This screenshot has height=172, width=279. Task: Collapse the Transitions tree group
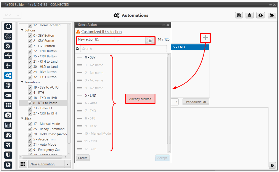22,82
